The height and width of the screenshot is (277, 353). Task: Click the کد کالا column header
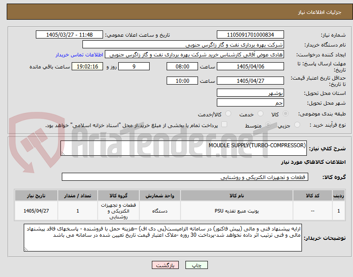click(x=313, y=196)
